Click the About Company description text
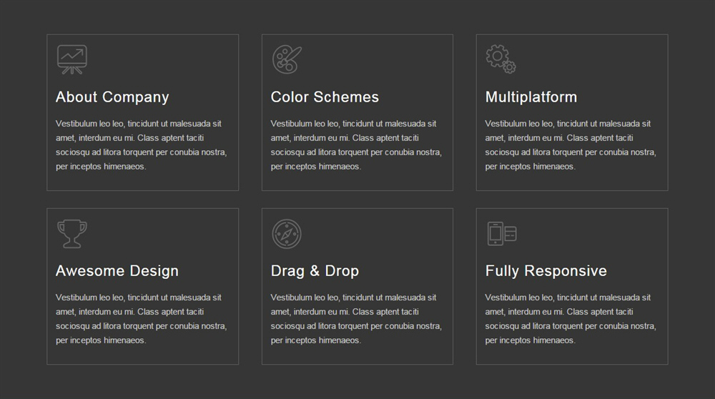The image size is (715, 399). point(141,145)
